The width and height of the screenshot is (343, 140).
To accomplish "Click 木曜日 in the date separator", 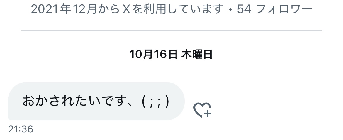I will click(197, 54).
